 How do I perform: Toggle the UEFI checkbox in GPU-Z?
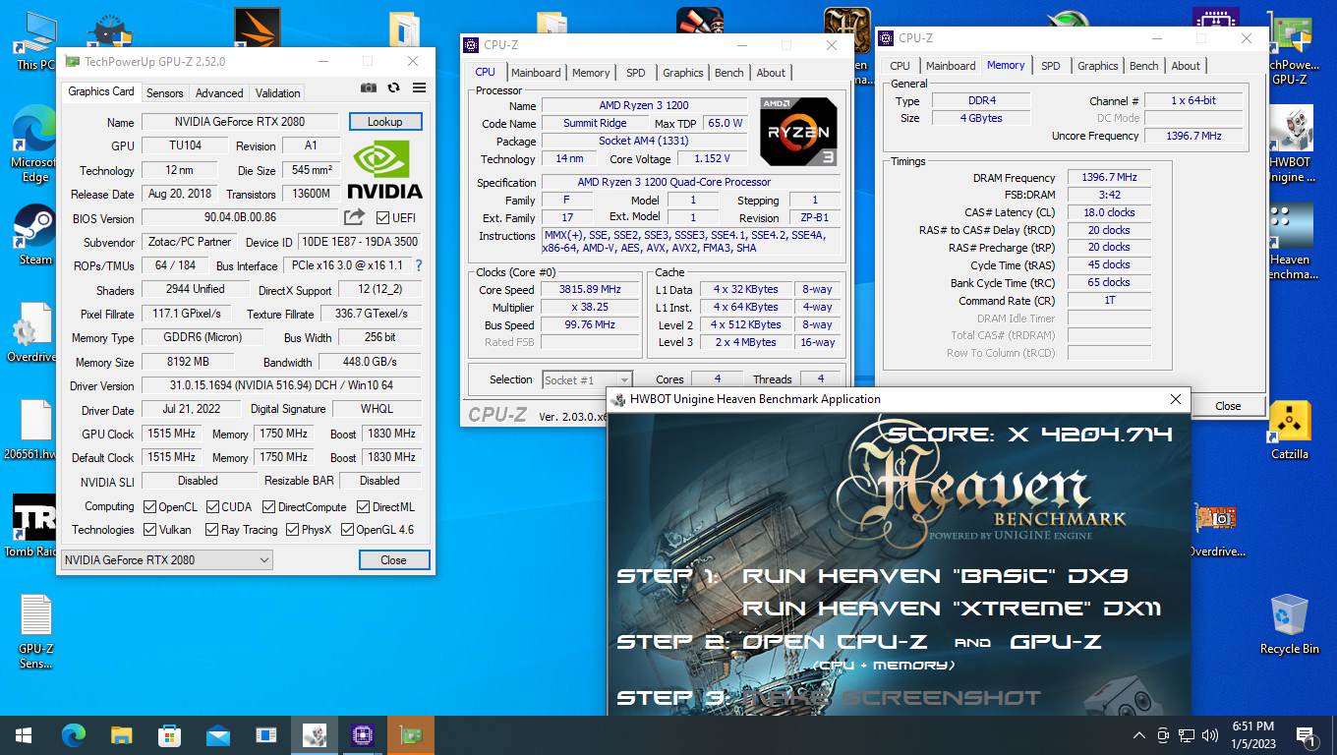(x=381, y=217)
